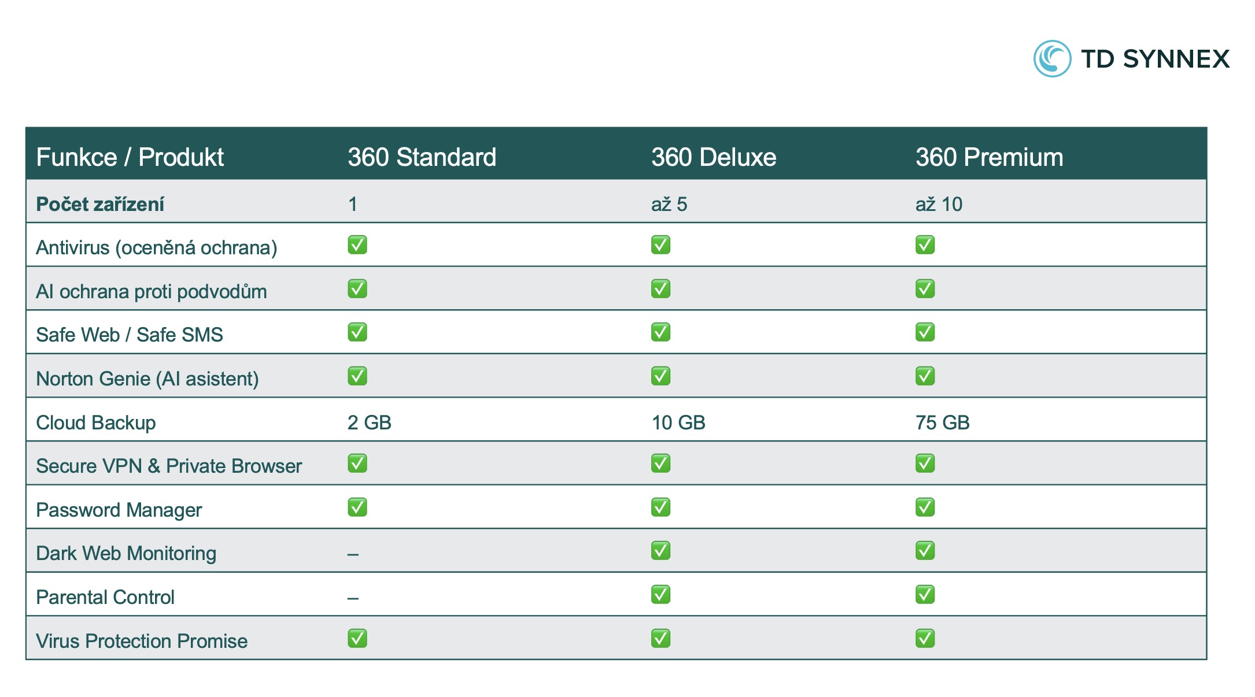Click the Funkce / Produkt header cell
Screen dimensions: 1255x697
(x=130, y=157)
